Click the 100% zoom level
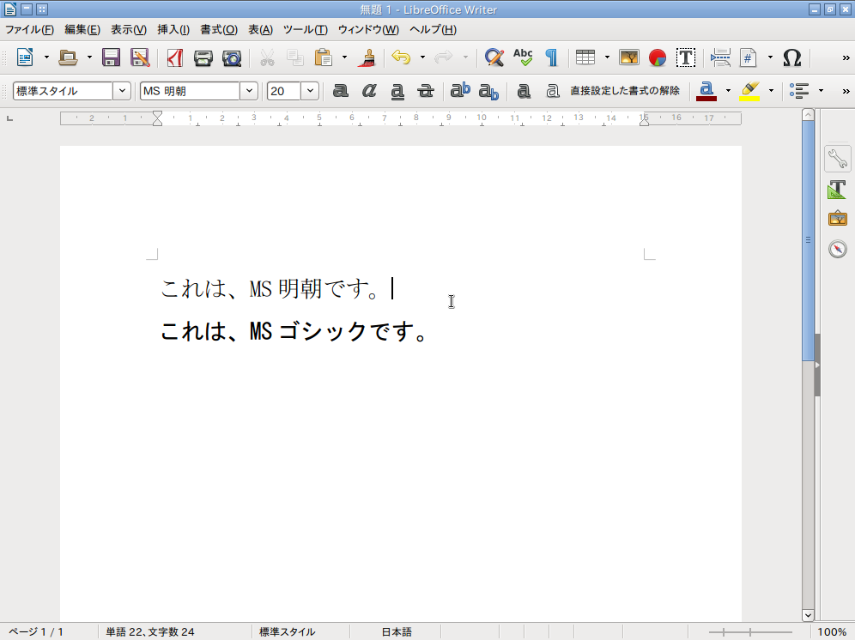This screenshot has height=640, width=855. point(832,631)
